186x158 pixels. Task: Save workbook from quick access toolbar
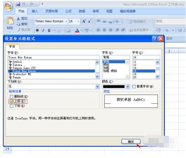click(x=18, y=4)
